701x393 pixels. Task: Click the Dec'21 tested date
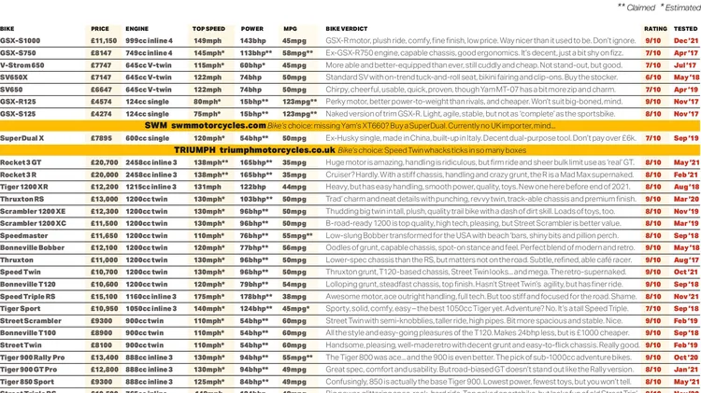pos(686,41)
